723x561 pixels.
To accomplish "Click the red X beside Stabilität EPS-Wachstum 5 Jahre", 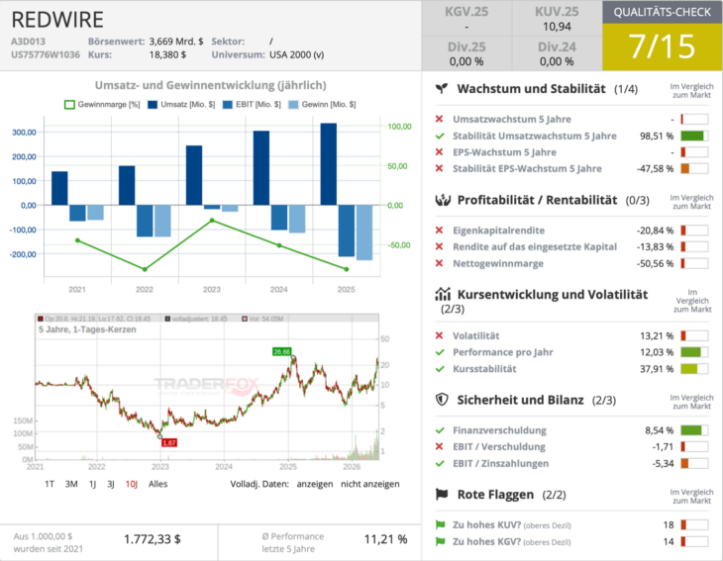I will [439, 168].
